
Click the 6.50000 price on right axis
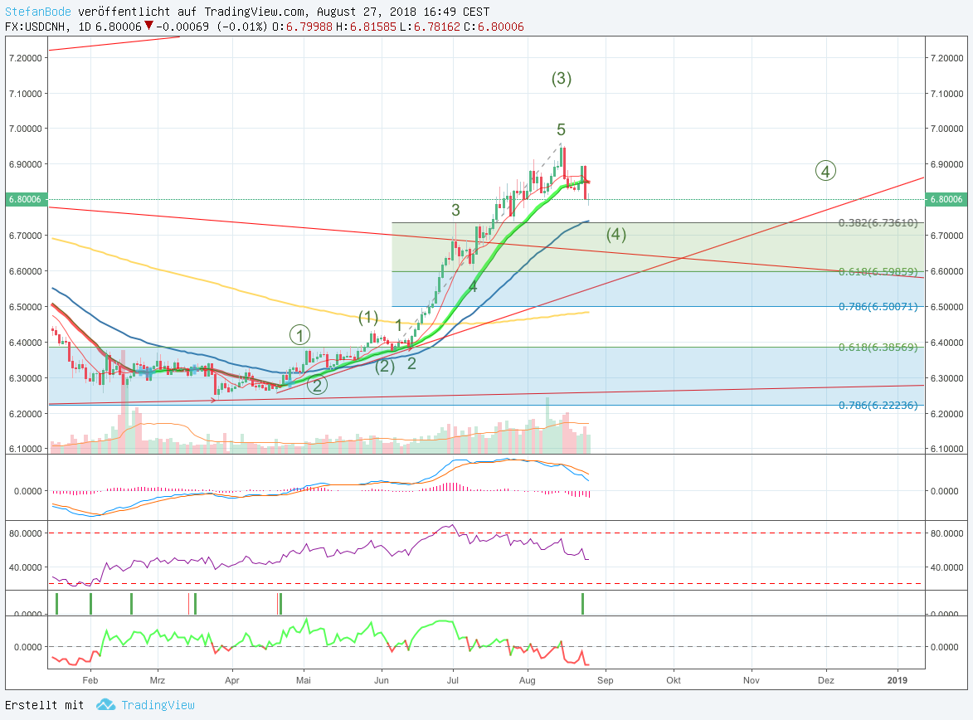(x=947, y=307)
